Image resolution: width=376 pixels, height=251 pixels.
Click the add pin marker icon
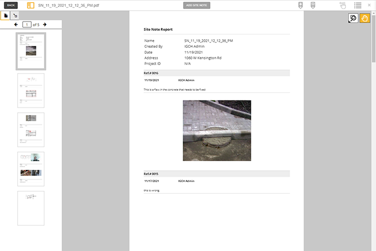point(301,5)
